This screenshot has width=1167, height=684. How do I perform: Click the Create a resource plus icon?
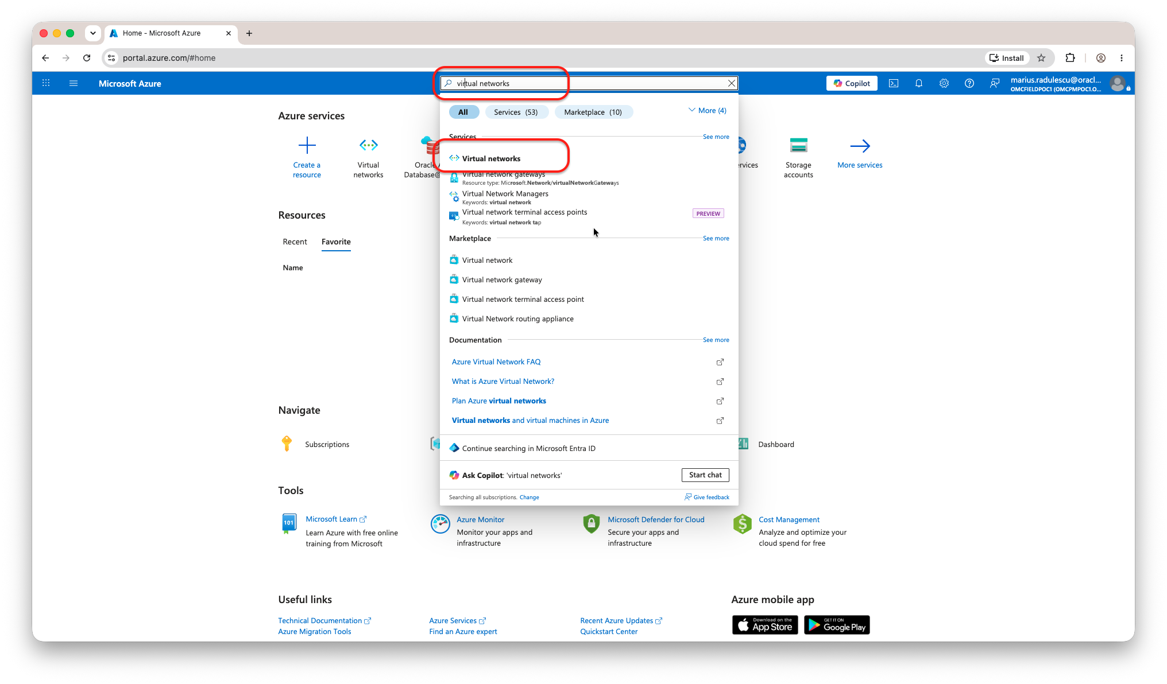307,145
